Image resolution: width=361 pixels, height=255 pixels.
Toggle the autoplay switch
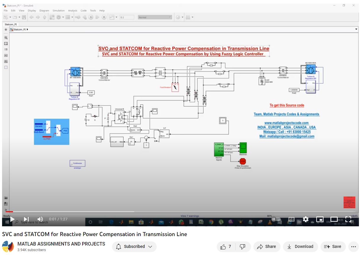(x=276, y=219)
